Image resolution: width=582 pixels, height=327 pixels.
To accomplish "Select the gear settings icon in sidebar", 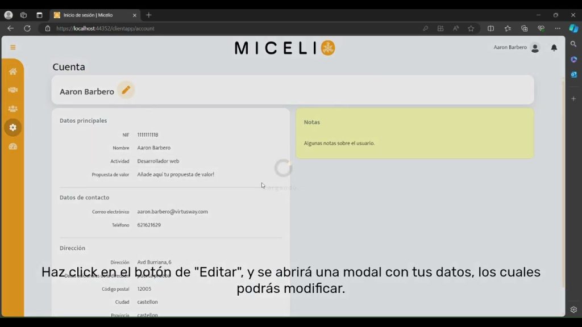I will point(13,128).
